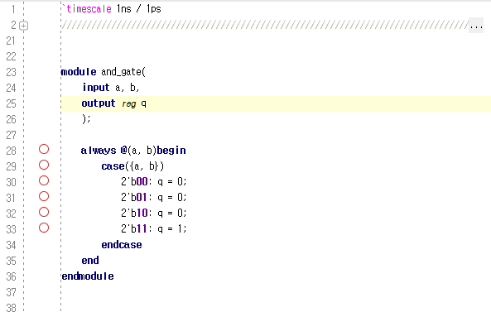Toggle breakpoint circle on line 32
This screenshot has width=491, height=312.
(44, 212)
